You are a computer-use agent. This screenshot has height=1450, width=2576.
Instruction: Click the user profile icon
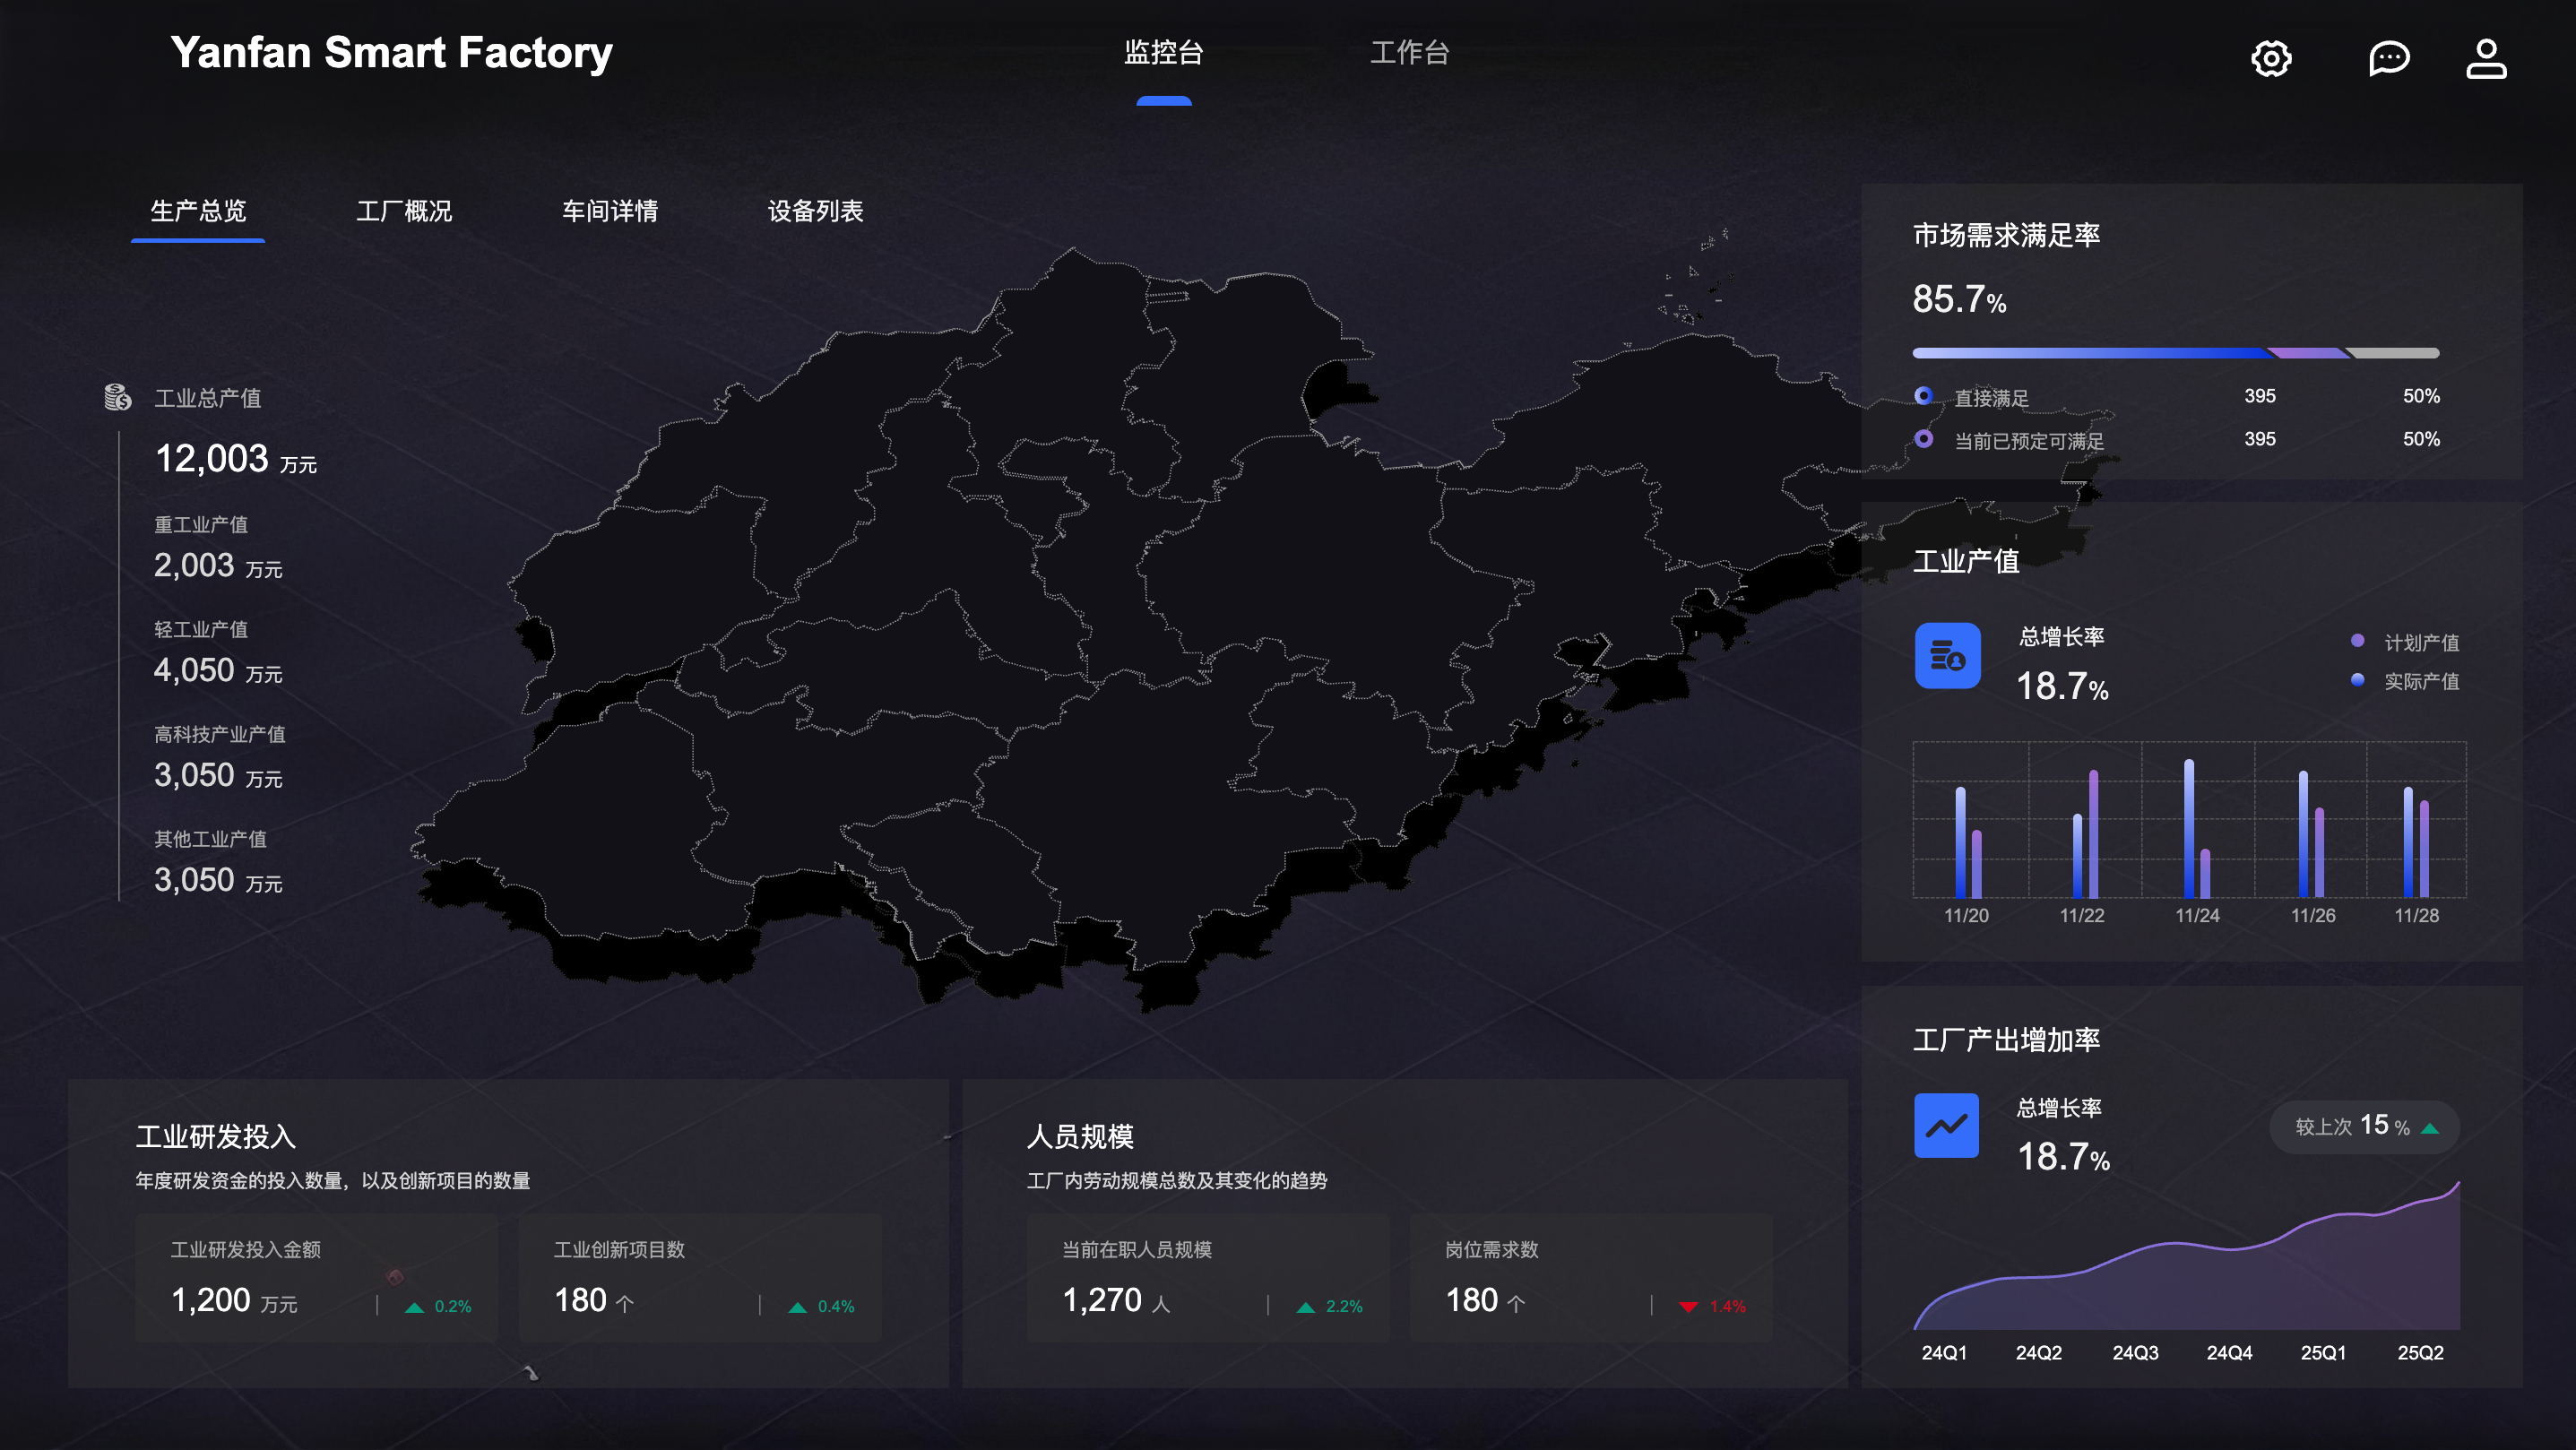coord(2486,58)
